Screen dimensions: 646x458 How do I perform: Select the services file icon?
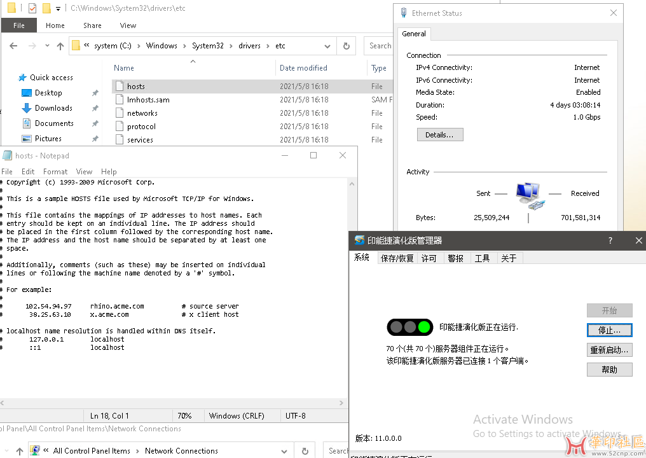120,139
